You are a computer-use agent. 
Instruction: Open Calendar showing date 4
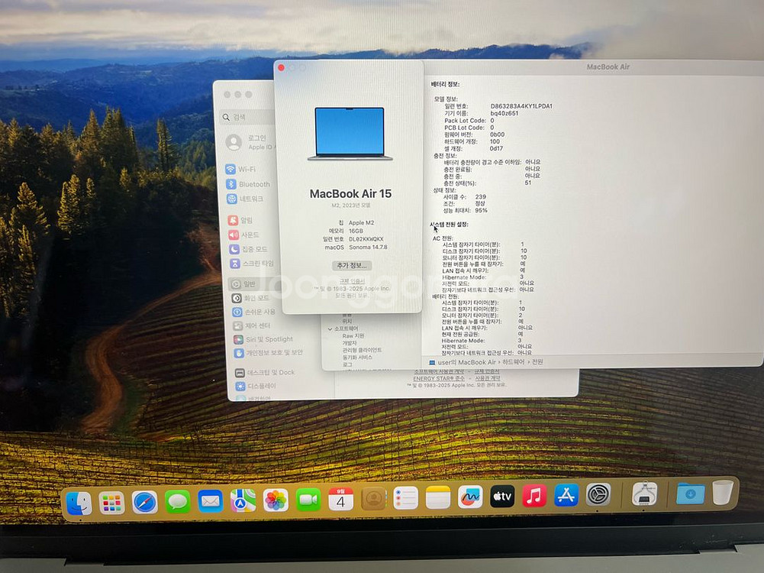[x=340, y=499]
